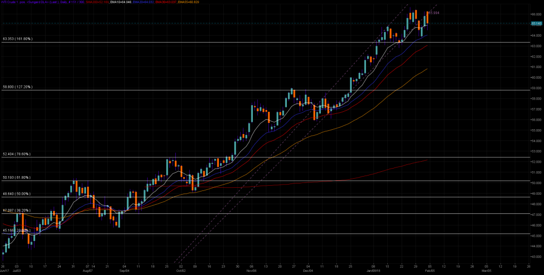This screenshot has width=544, height=275.
Task: Select the 58.800 (127.20%) Fibonacci label
Action: [18, 87]
